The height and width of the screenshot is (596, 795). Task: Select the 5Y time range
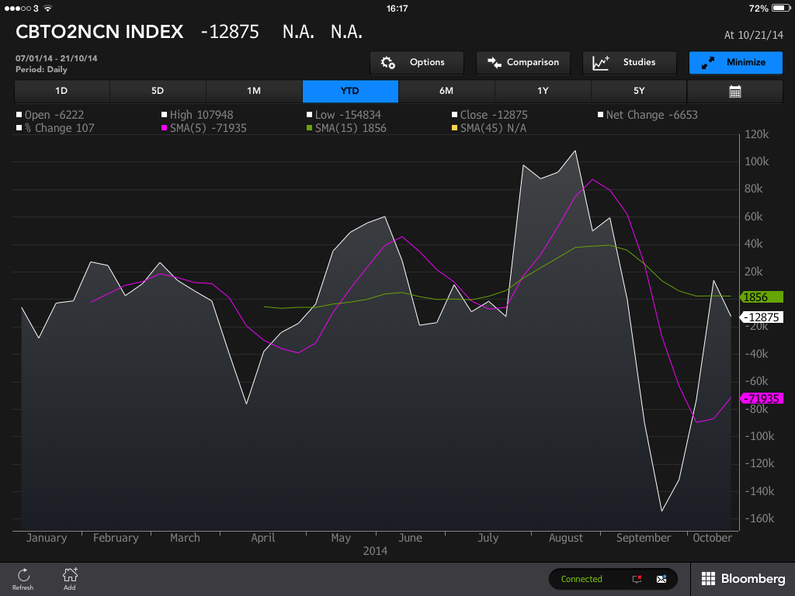[639, 91]
